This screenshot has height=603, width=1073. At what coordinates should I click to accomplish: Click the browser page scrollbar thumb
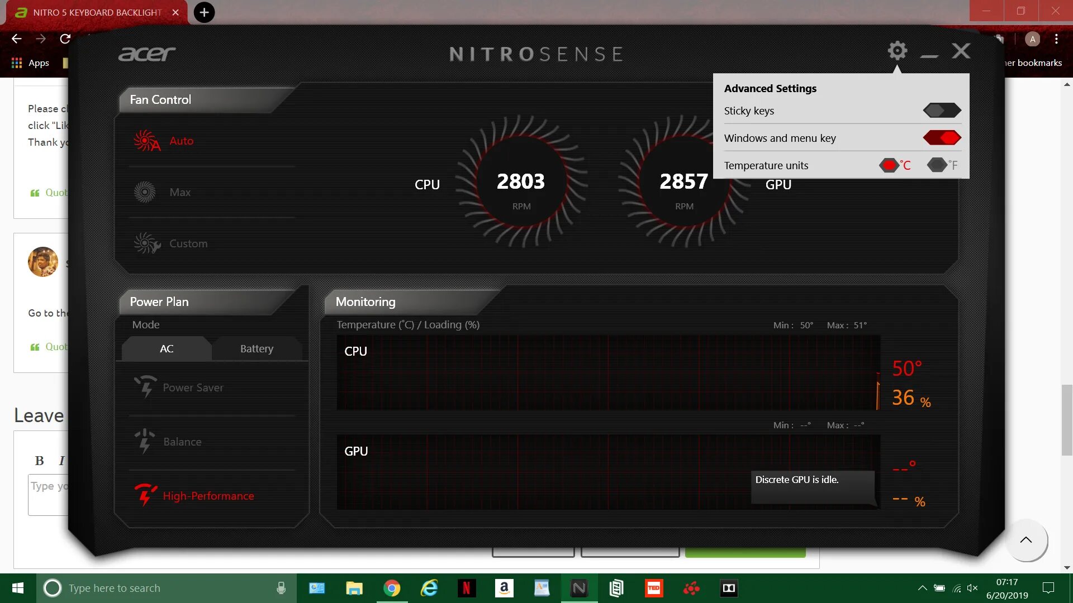(1067, 420)
